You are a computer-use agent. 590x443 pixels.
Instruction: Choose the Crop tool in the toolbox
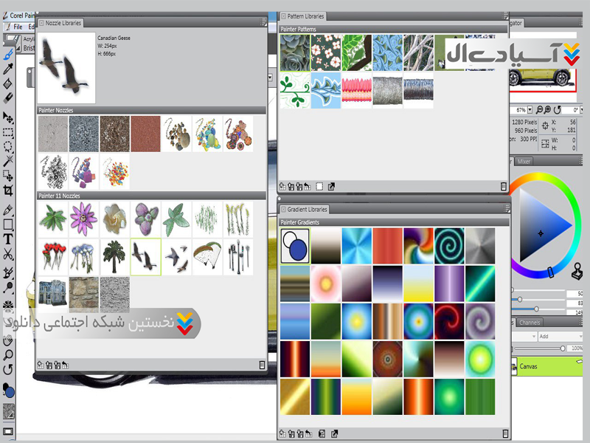[8, 190]
